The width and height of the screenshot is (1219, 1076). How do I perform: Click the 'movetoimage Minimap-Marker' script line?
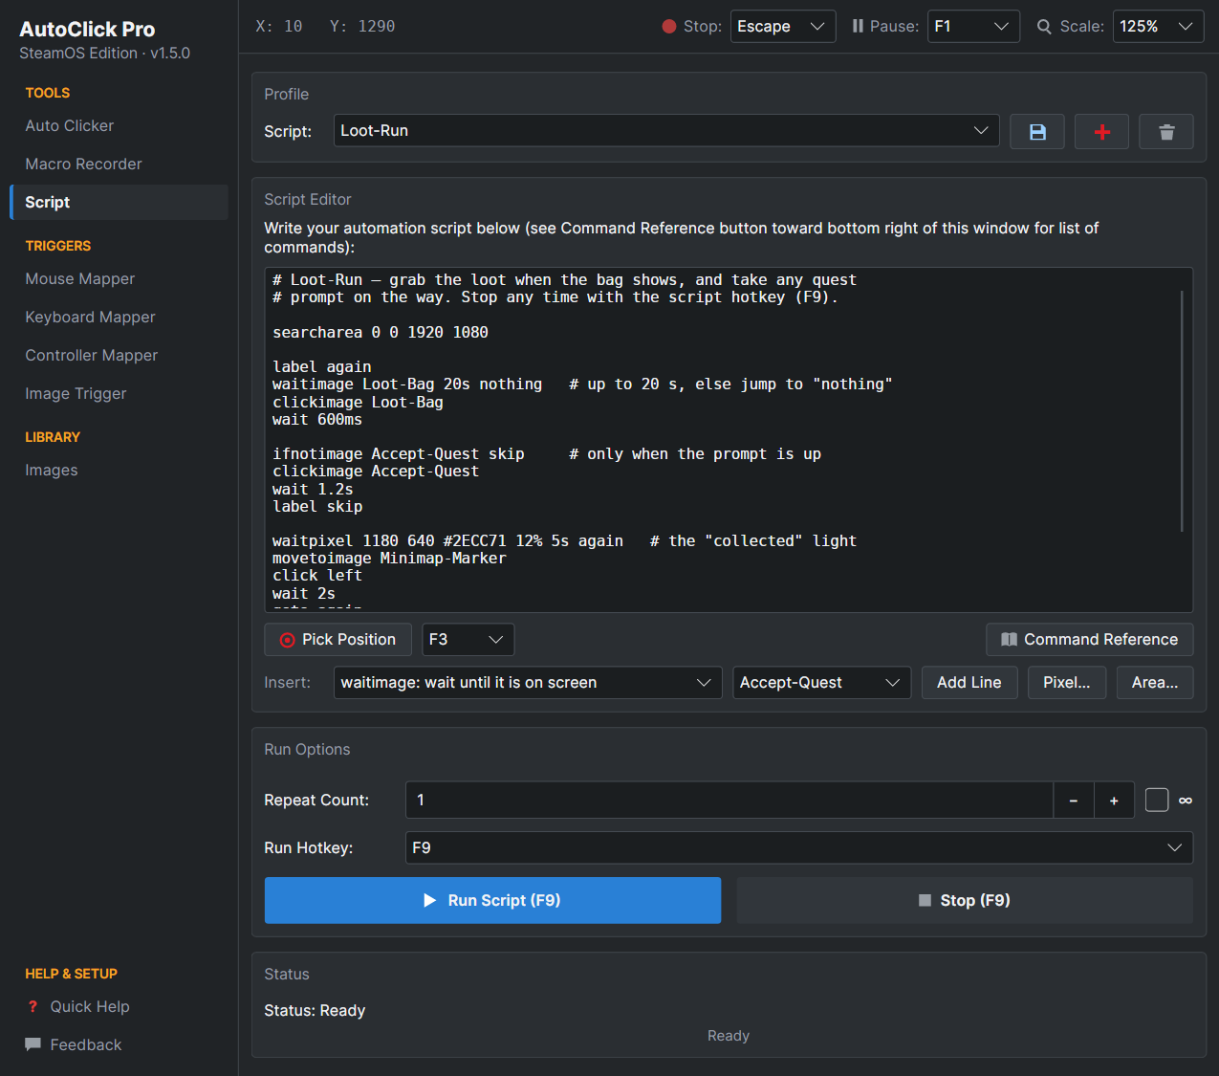(389, 558)
